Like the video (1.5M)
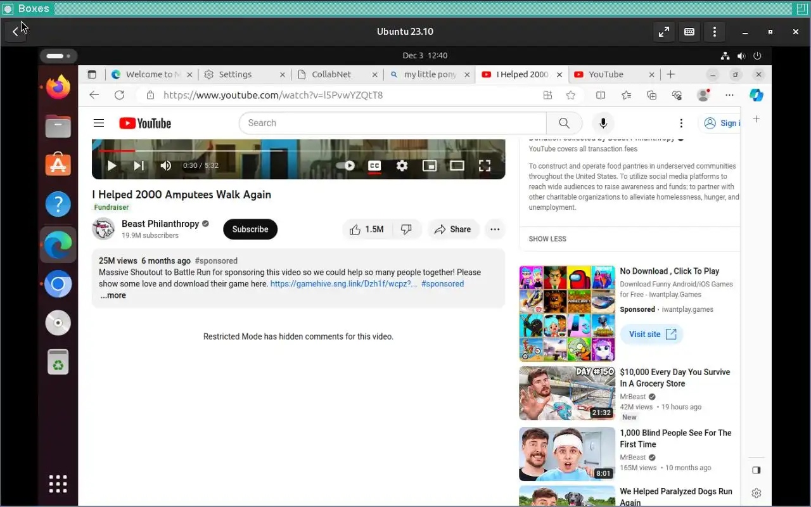Image resolution: width=811 pixels, height=507 pixels. [x=367, y=229]
